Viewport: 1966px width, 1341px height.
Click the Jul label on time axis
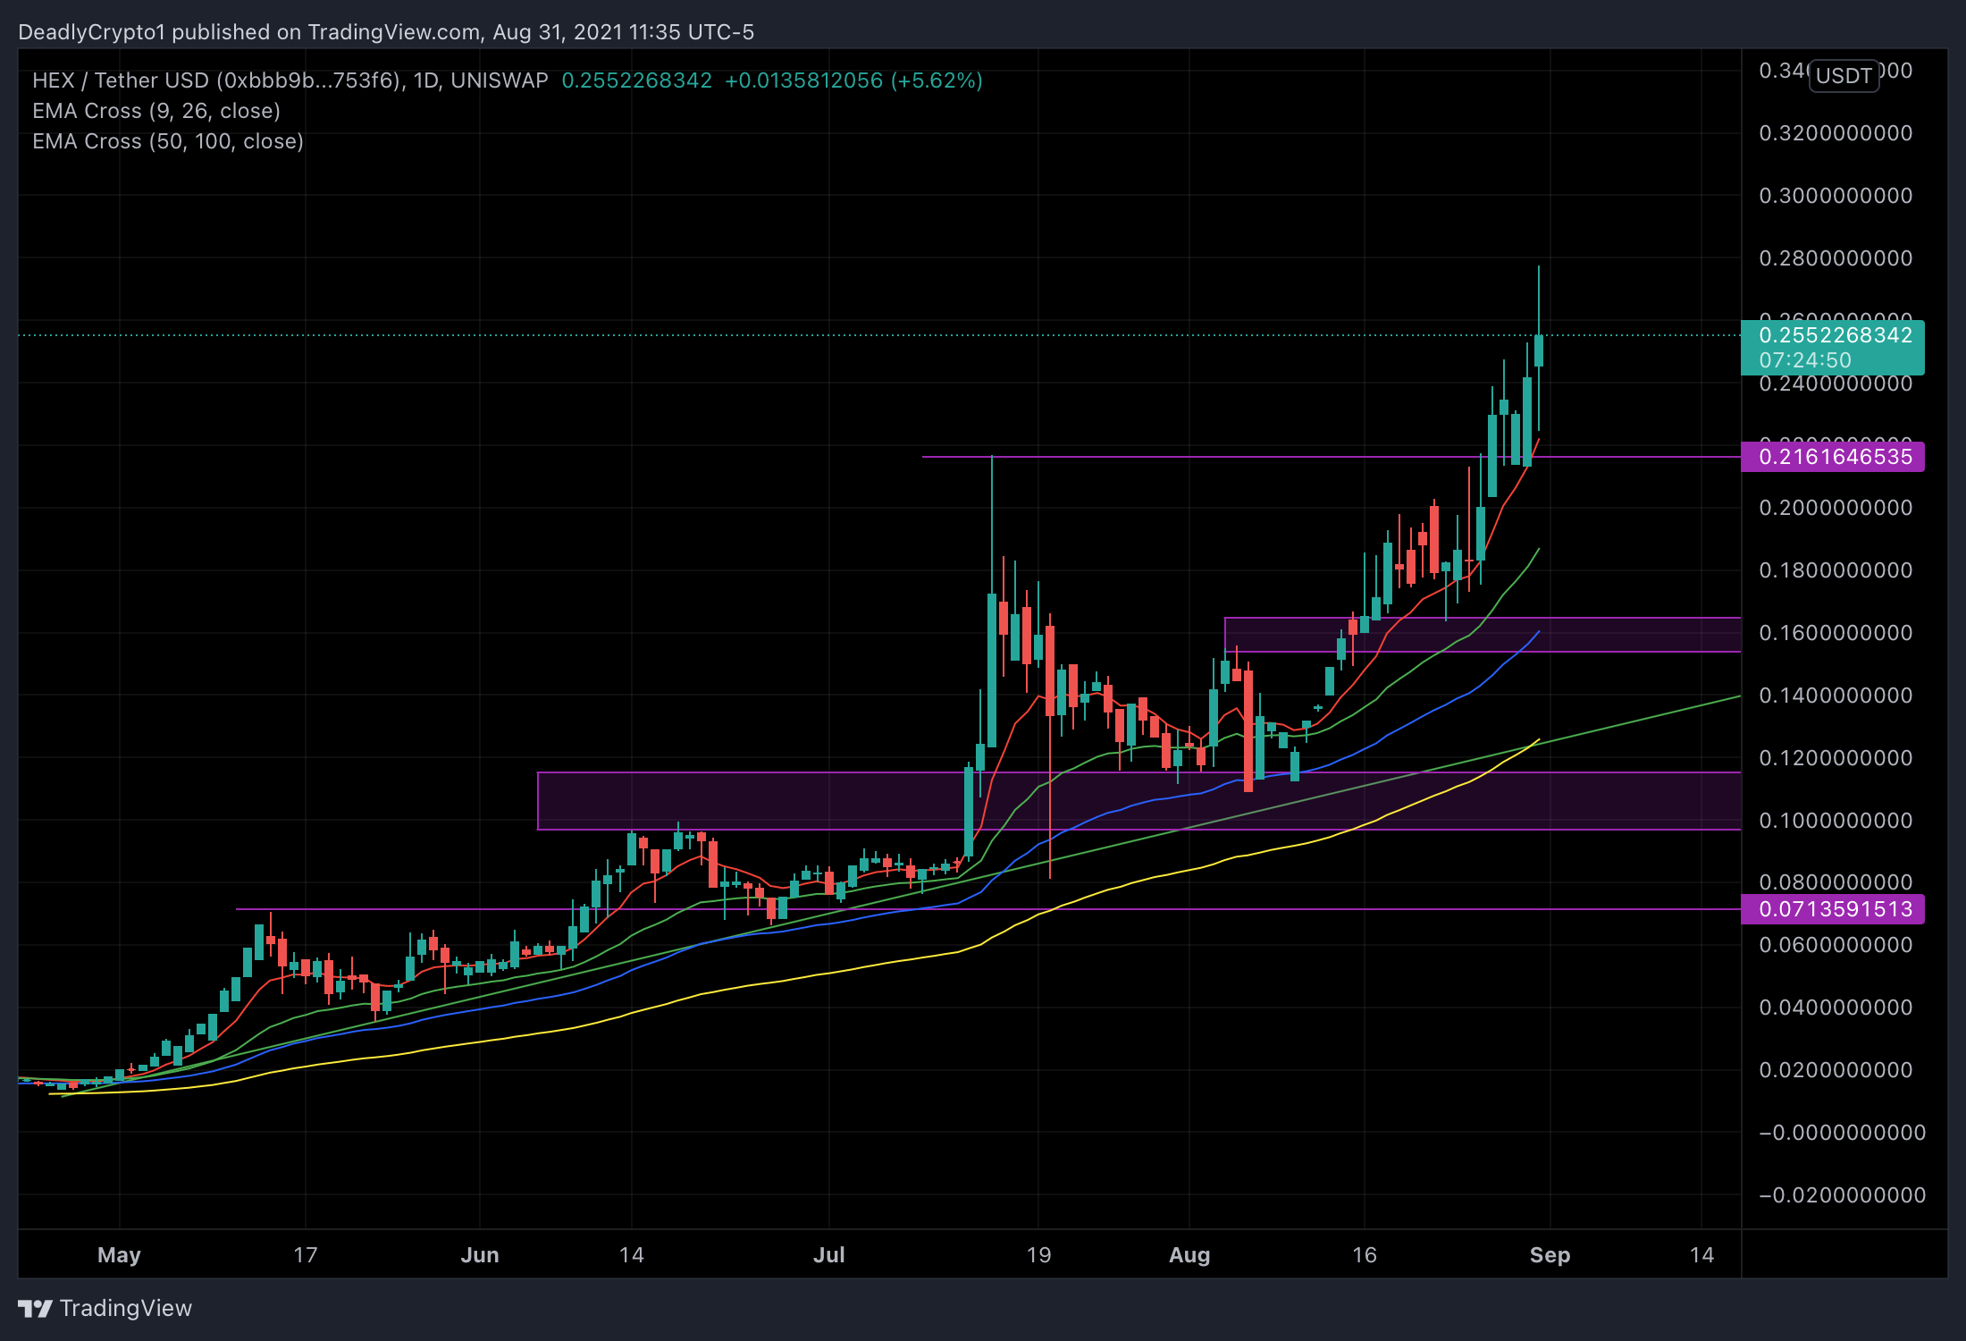pyautogui.click(x=828, y=1255)
